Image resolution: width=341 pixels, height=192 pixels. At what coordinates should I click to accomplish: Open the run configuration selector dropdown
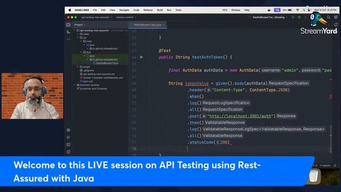click(270, 17)
